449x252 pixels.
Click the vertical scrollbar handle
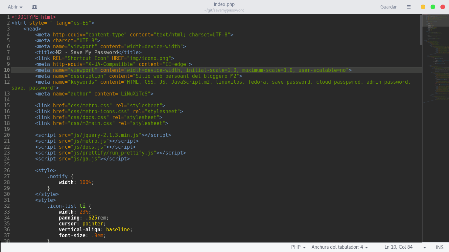(x=421, y=30)
